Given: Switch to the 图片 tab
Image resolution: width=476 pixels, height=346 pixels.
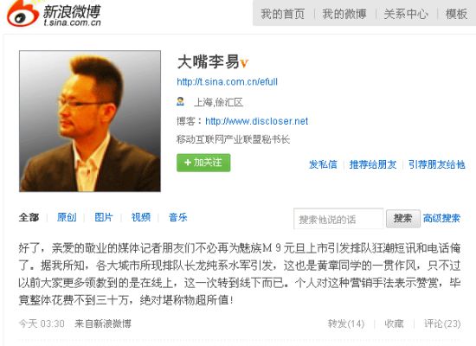Looking at the screenshot, I should (104, 217).
